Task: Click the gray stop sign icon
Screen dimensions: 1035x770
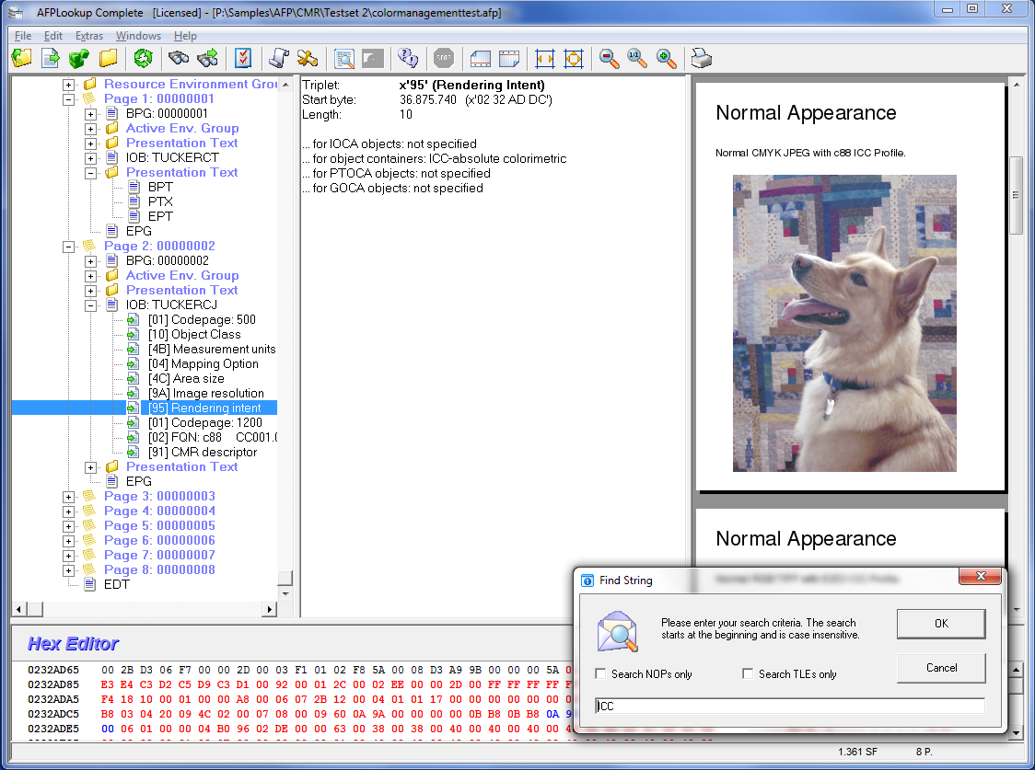Action: [444, 59]
